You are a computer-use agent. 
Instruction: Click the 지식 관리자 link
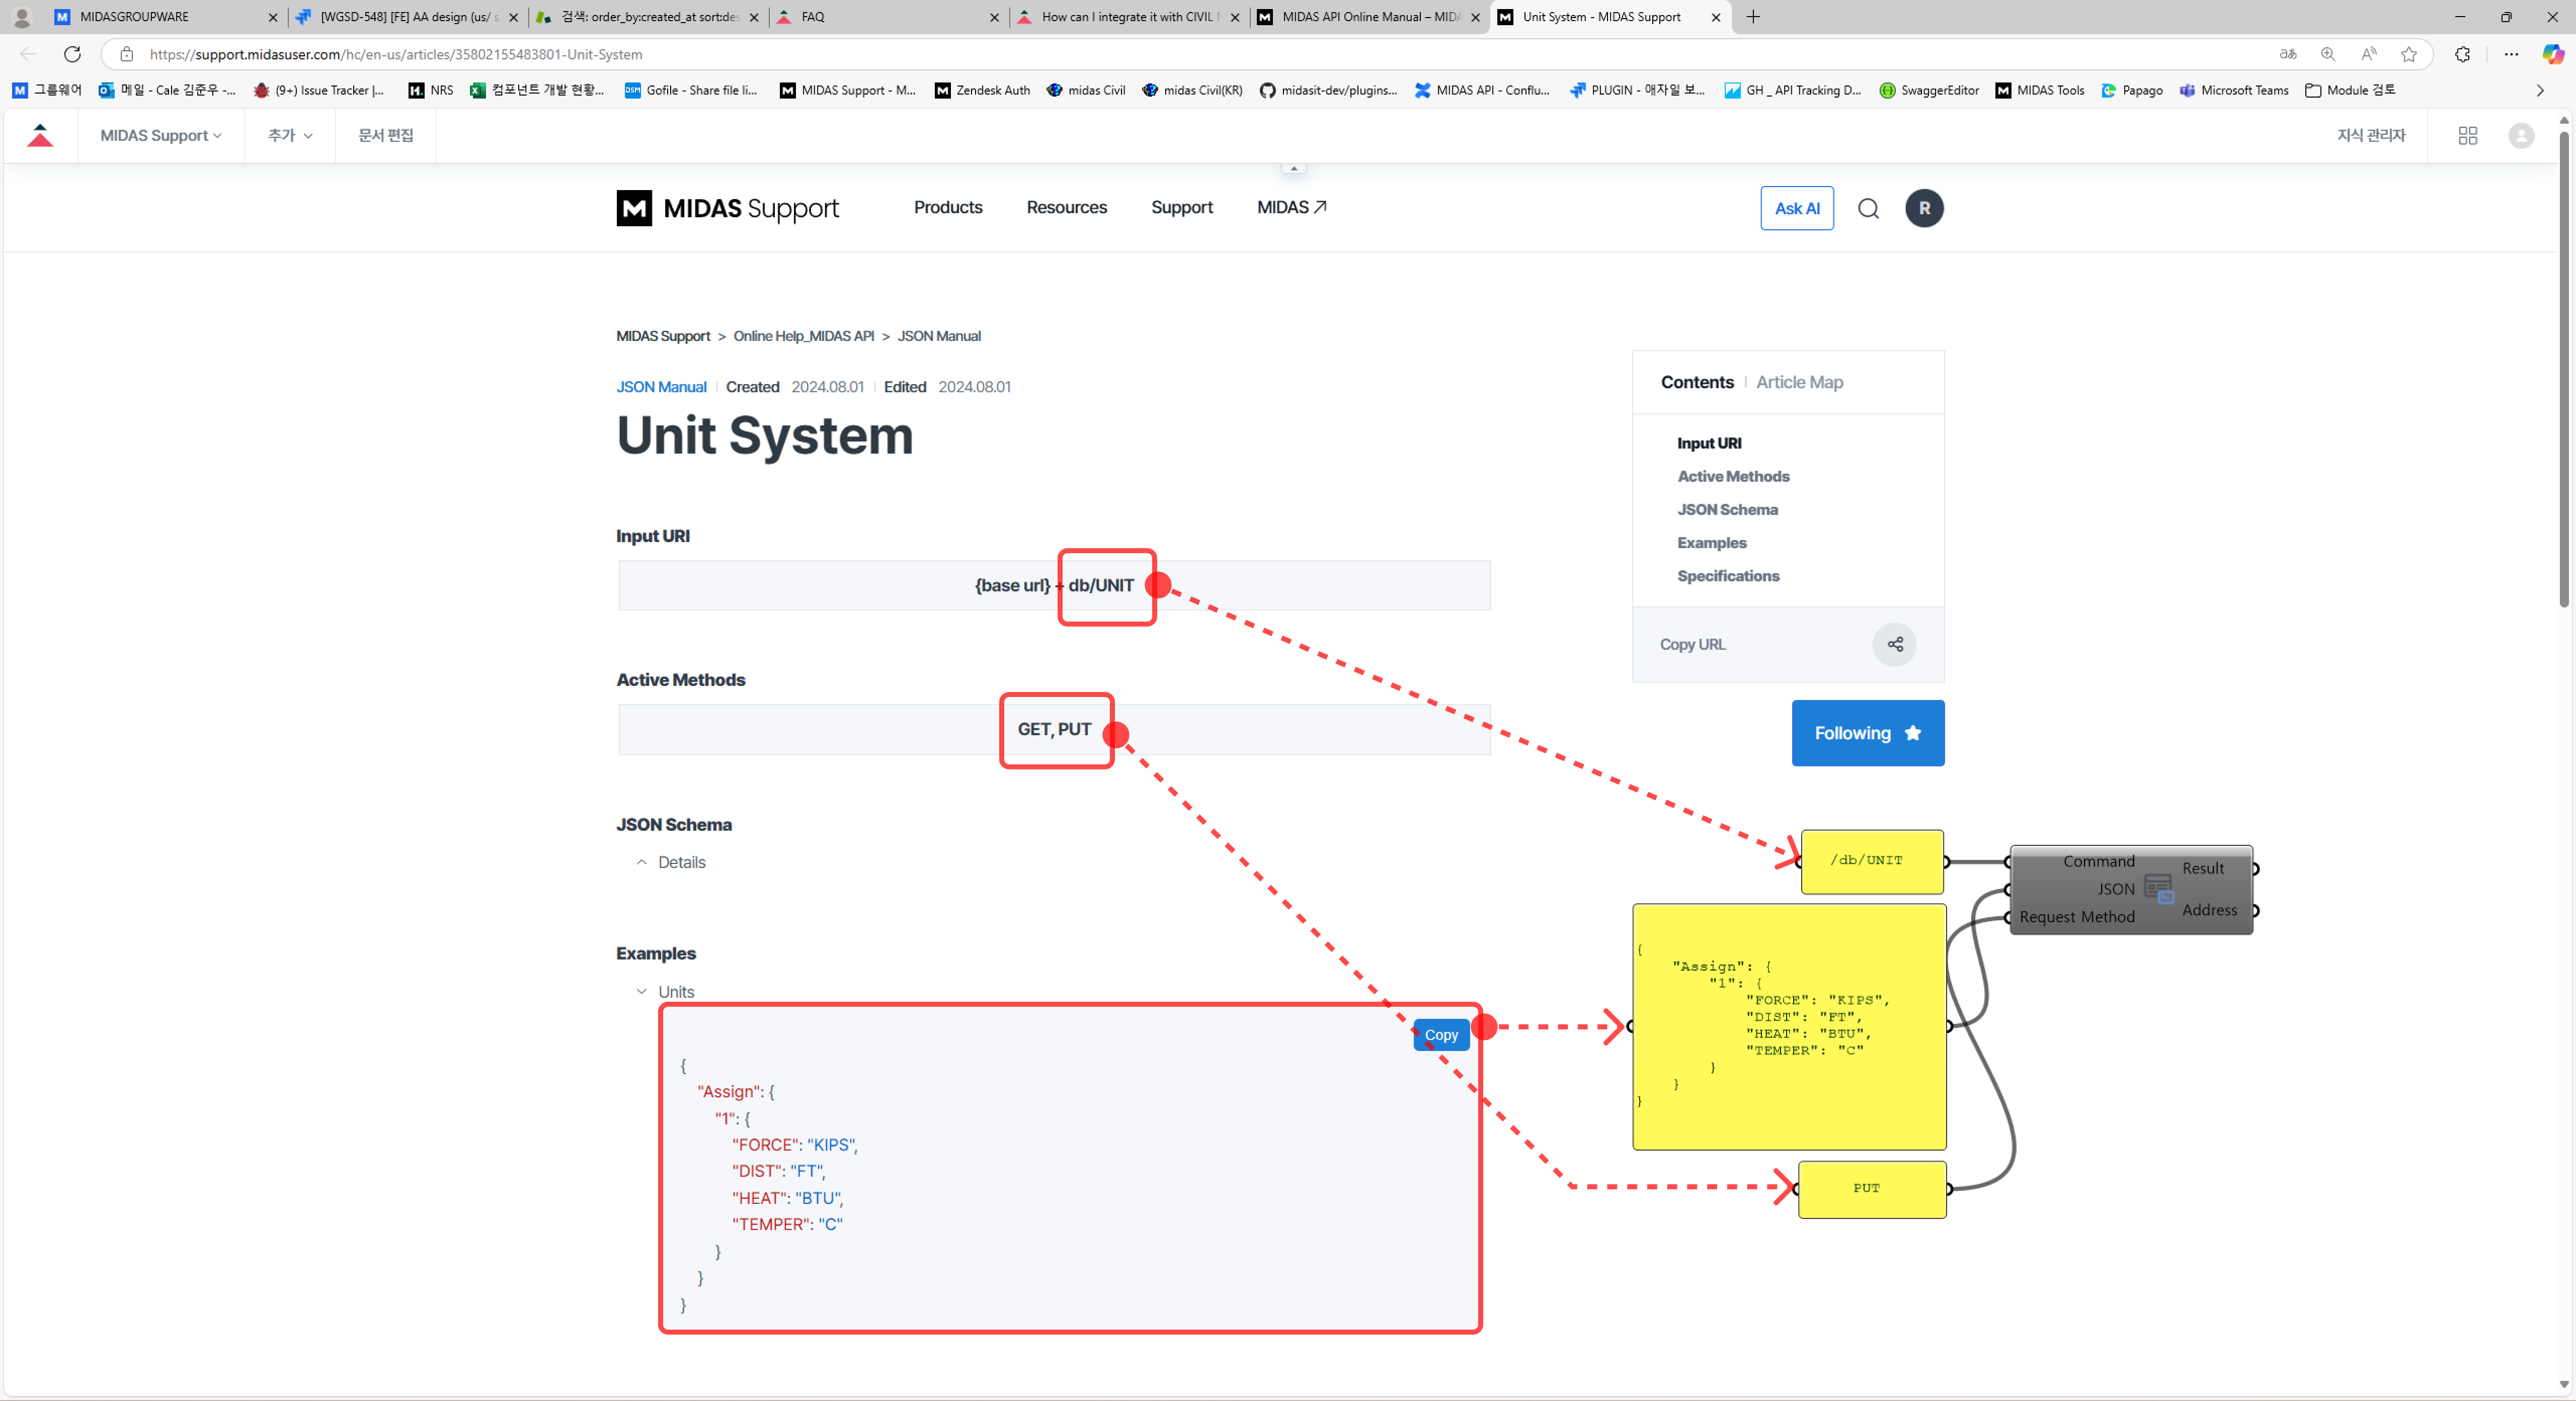click(x=2370, y=135)
